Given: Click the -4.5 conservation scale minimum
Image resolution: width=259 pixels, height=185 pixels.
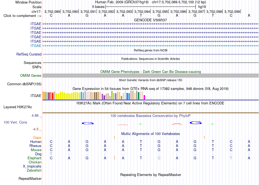Looking at the screenshot, I should coord(35,129).
